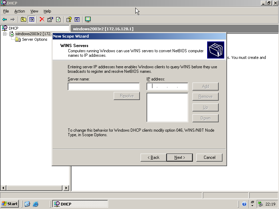Click the Server name text field

(x=104, y=86)
